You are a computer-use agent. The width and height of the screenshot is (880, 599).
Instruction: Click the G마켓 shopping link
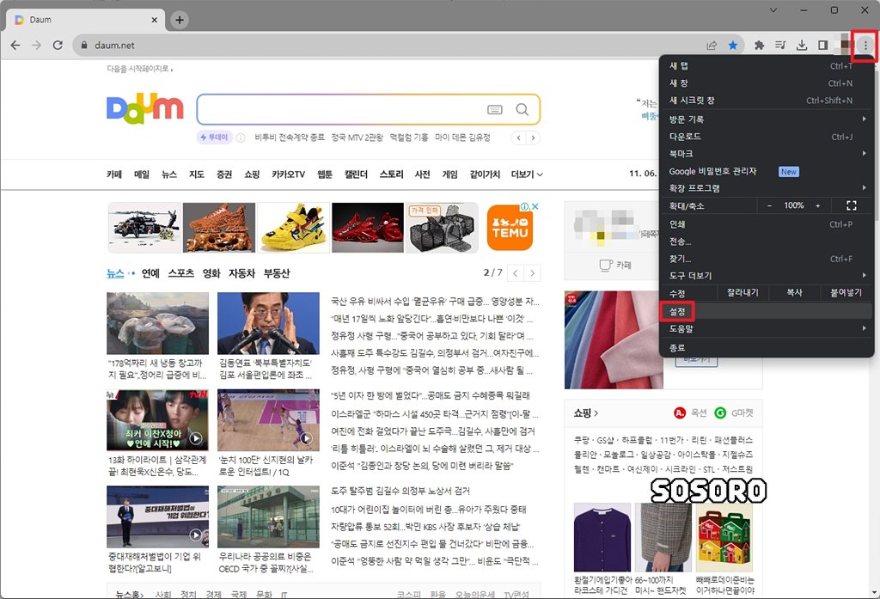point(734,413)
